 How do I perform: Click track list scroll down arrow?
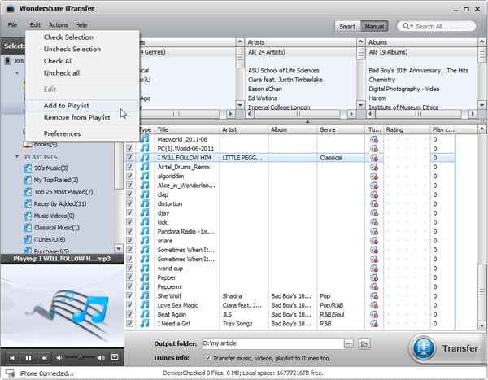[481, 325]
